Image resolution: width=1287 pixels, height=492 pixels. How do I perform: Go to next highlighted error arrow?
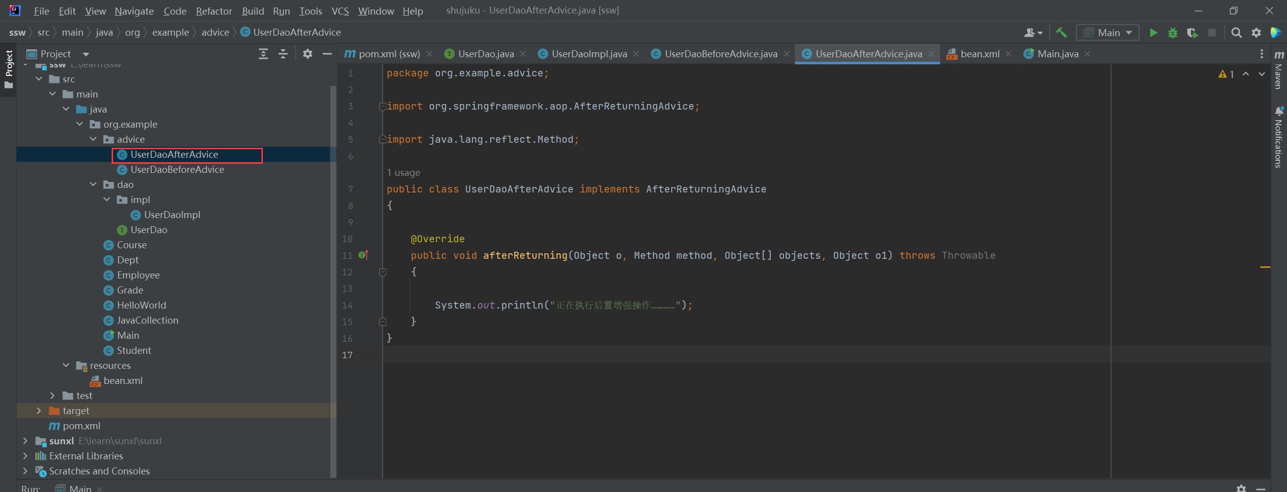point(1262,74)
